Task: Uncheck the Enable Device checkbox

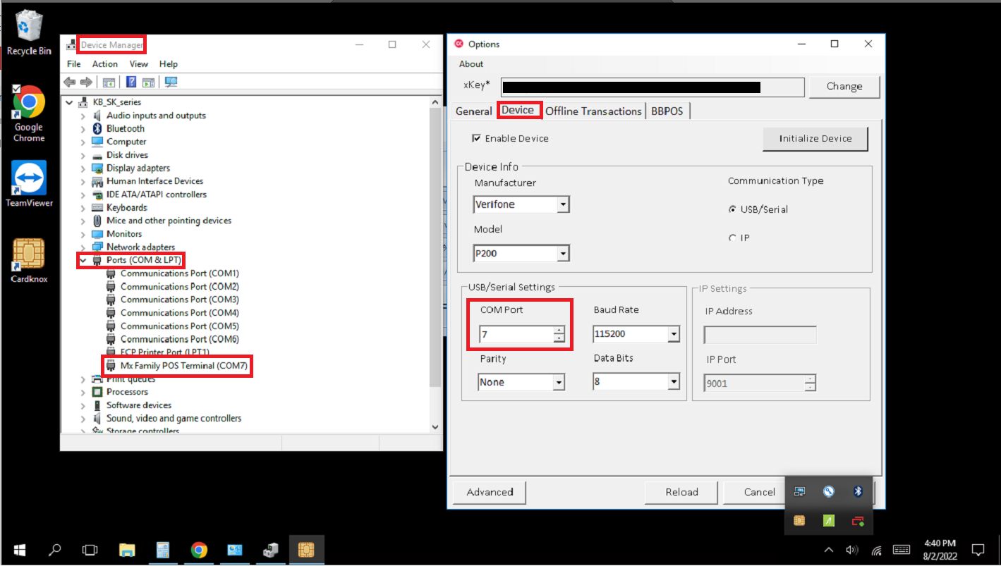Action: pyautogui.click(x=478, y=138)
